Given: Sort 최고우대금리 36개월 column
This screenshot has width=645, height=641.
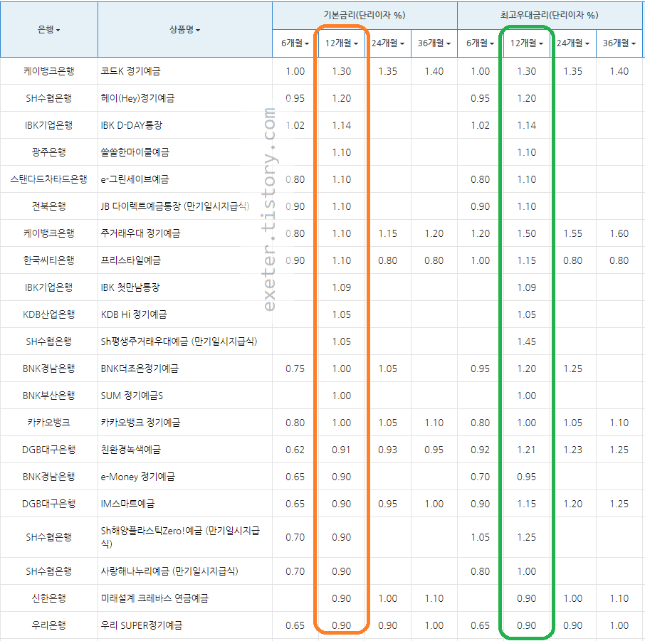Looking at the screenshot, I should click(x=619, y=43).
